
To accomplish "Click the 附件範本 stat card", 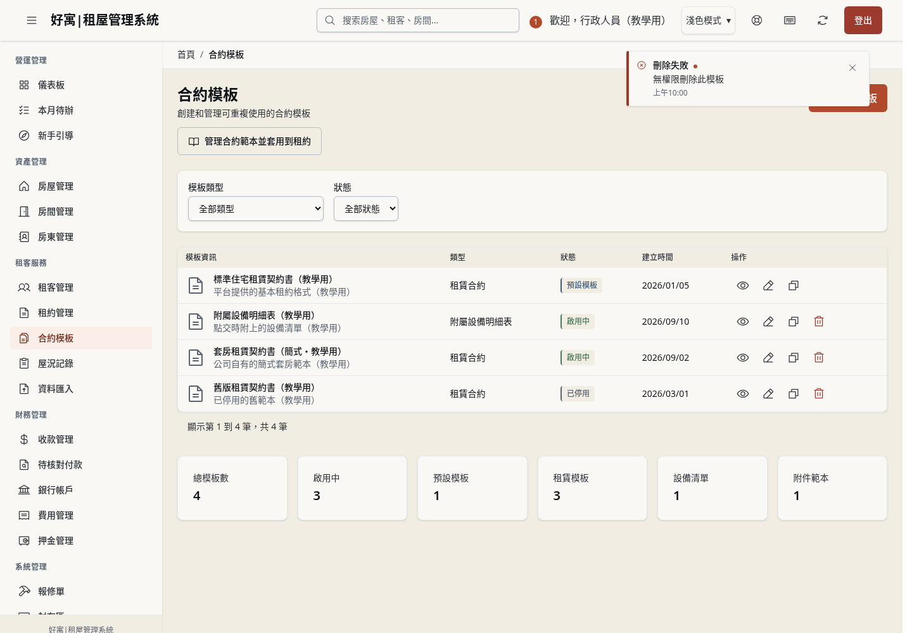I will click(832, 488).
